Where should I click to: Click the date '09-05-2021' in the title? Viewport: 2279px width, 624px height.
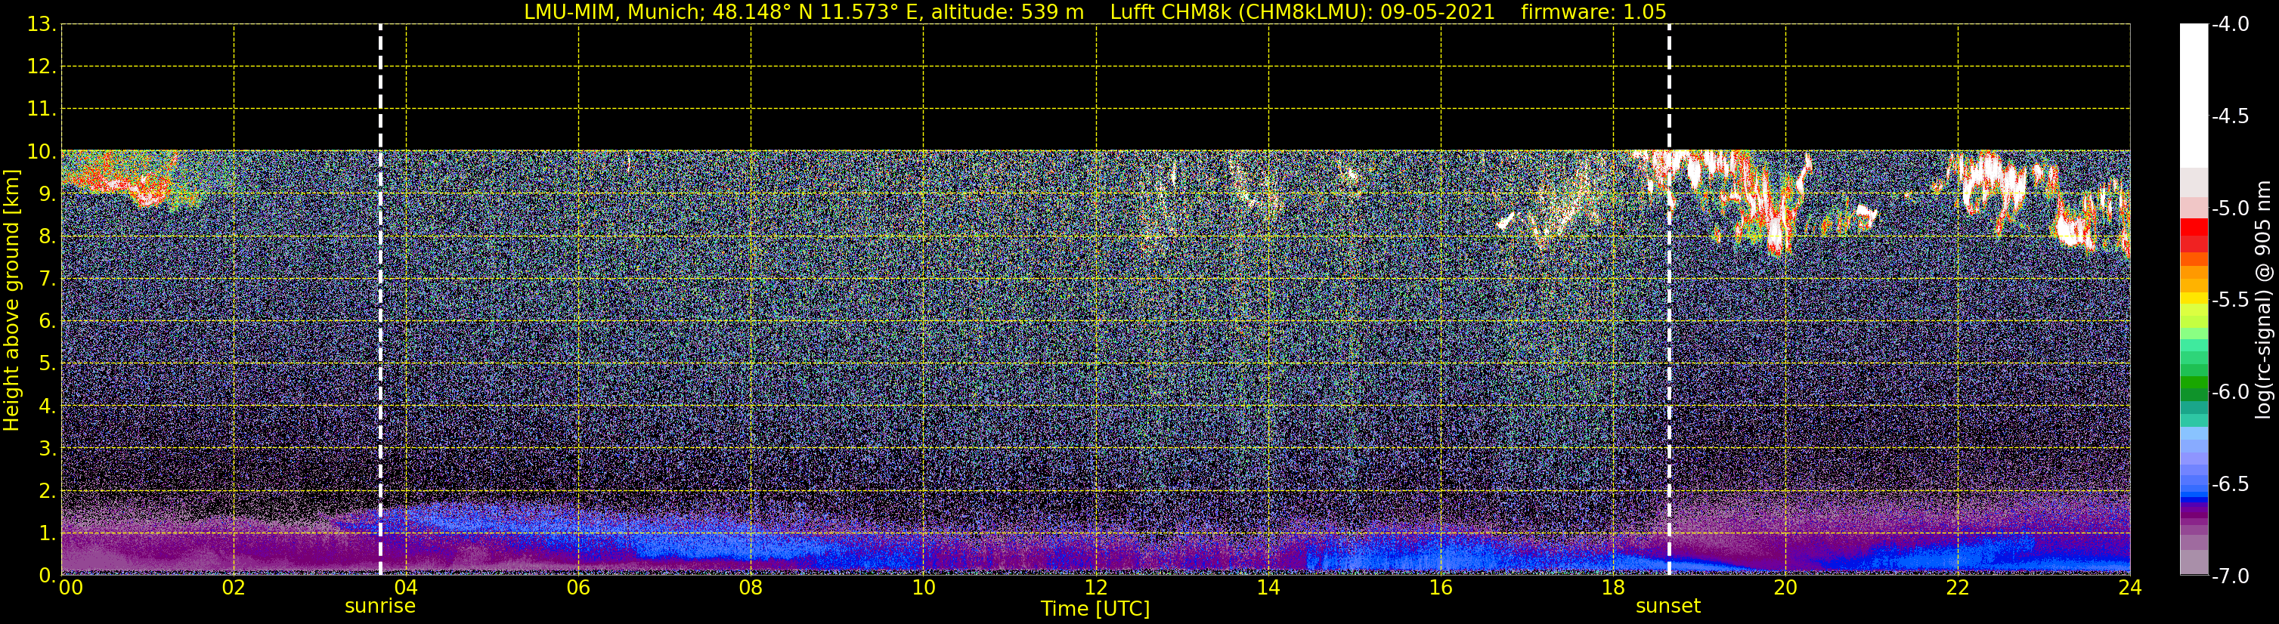(1437, 12)
